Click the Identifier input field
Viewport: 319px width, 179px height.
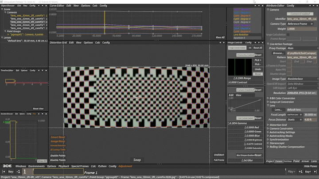pyautogui.click(x=302, y=19)
